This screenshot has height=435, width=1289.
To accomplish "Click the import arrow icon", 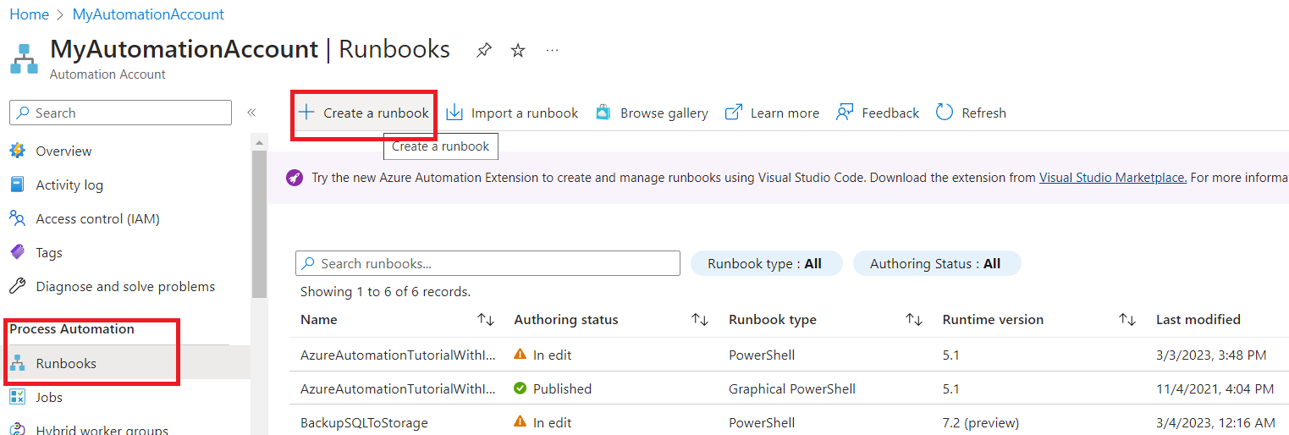I will pyautogui.click(x=454, y=113).
